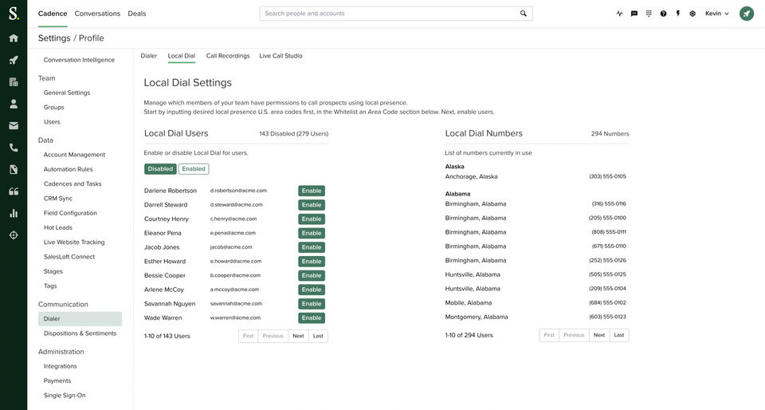Click the magnifier icon in search box
The height and width of the screenshot is (410, 765).
[524, 14]
